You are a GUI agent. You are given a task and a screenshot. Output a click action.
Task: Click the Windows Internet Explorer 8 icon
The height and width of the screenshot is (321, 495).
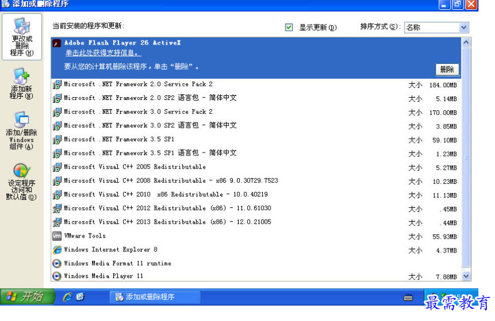[57, 250]
